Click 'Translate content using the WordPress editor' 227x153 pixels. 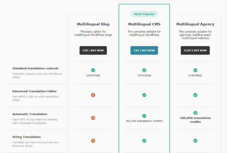(x=37, y=75)
